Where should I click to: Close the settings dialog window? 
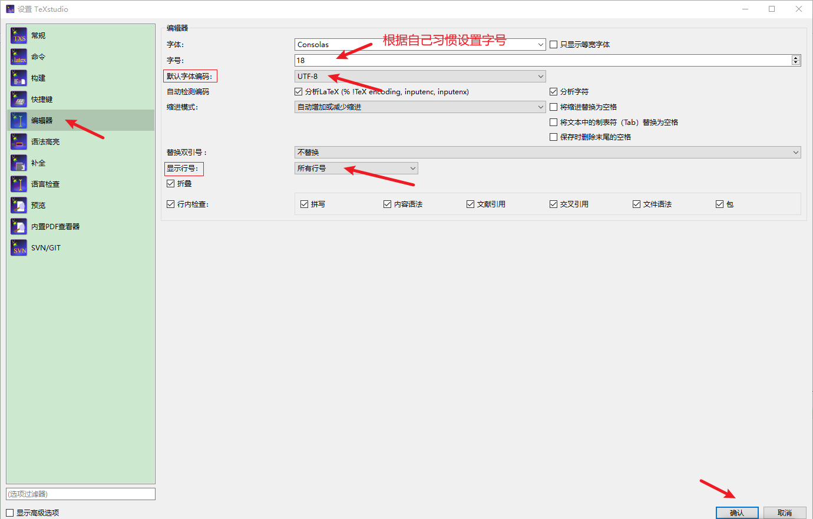coord(799,9)
